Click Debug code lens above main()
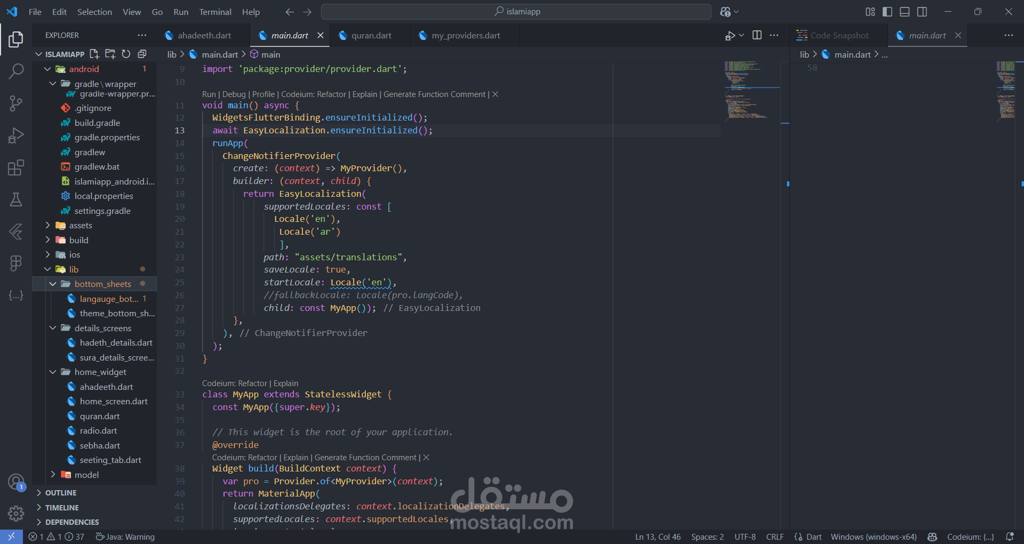This screenshot has height=544, width=1024. pyautogui.click(x=234, y=94)
